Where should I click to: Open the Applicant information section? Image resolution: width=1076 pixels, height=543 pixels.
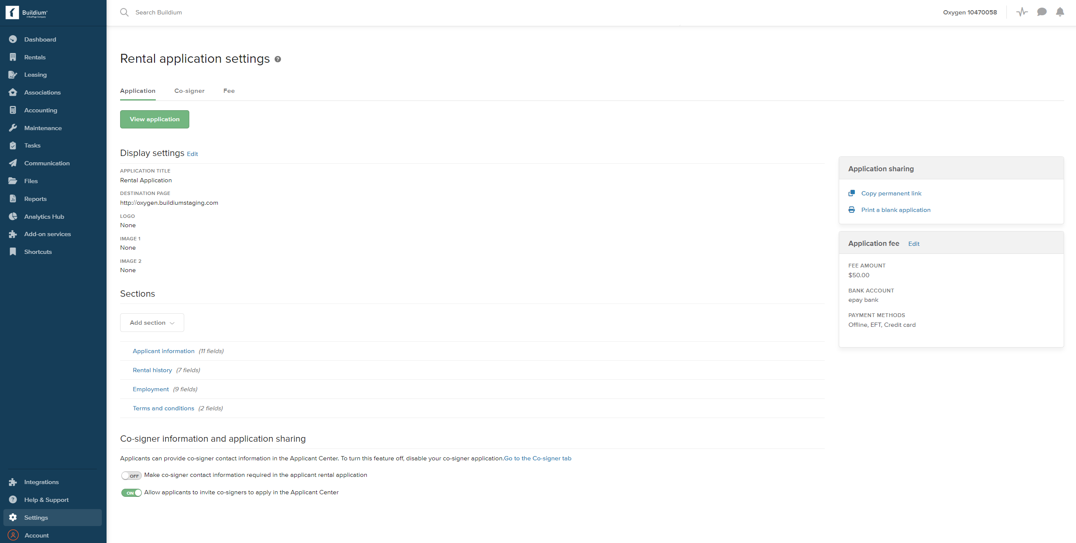[163, 351]
